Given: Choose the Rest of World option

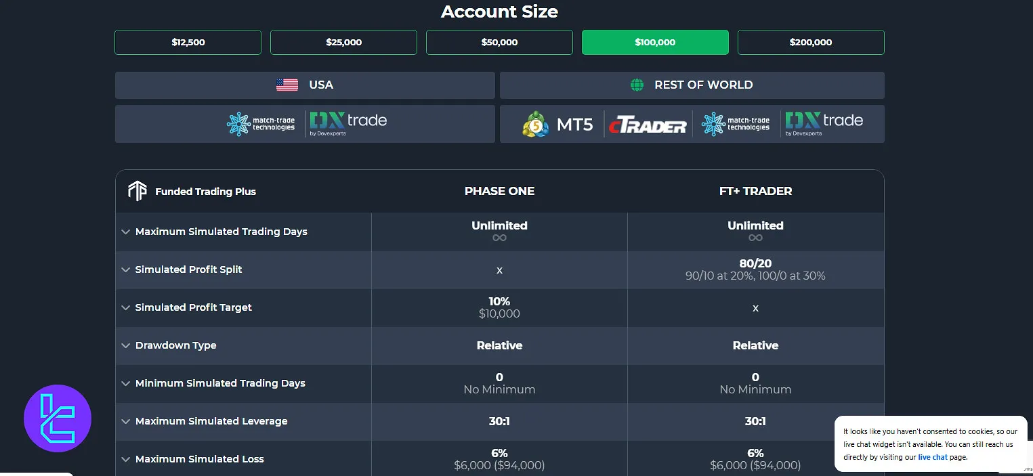Looking at the screenshot, I should (692, 85).
